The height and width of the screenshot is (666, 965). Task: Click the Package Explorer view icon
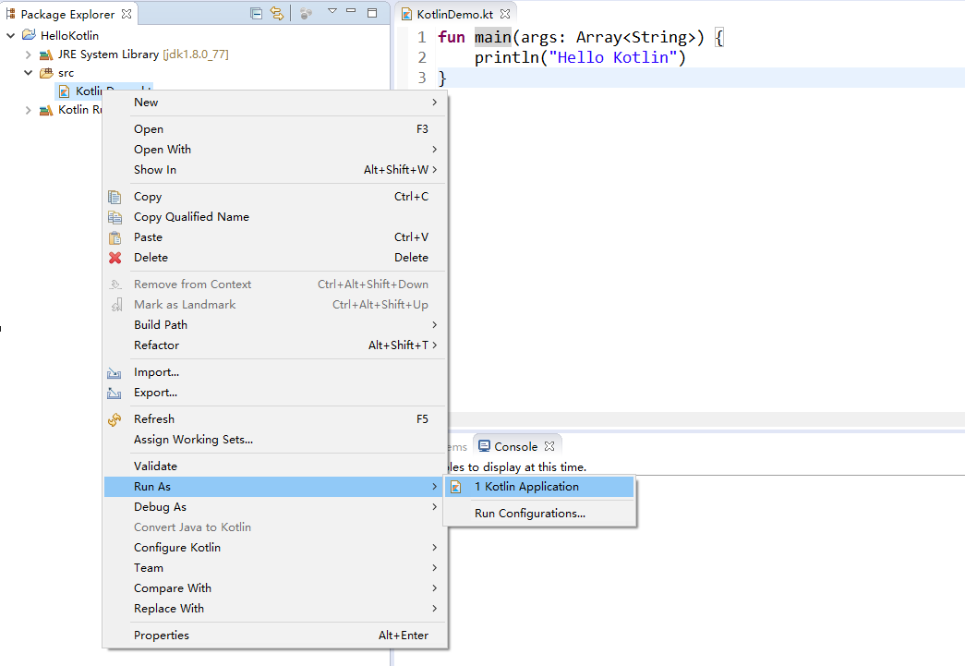click(10, 14)
